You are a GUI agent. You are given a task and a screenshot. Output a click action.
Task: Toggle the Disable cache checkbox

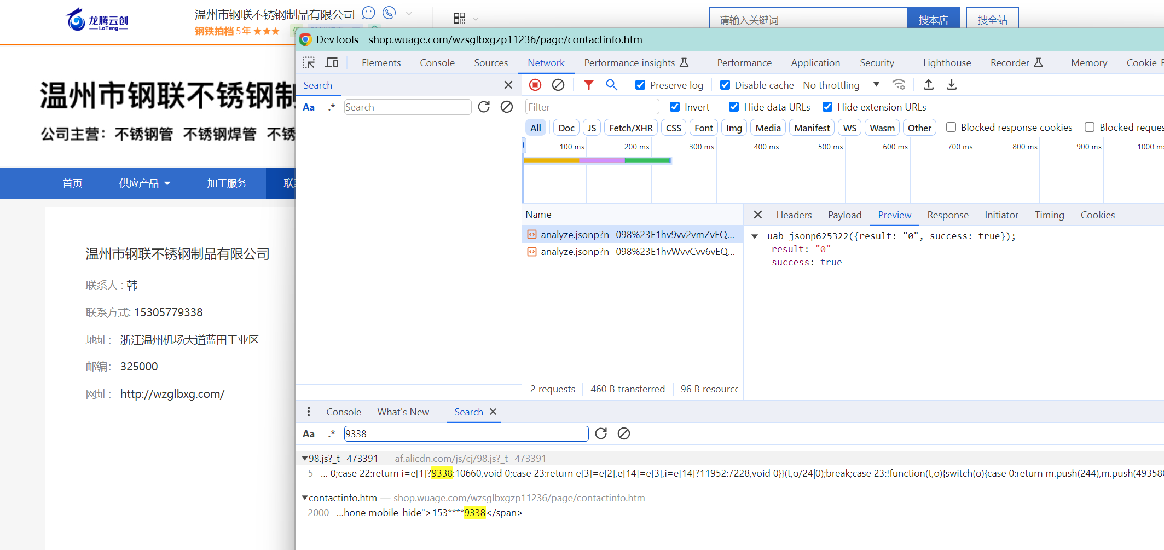tap(725, 85)
